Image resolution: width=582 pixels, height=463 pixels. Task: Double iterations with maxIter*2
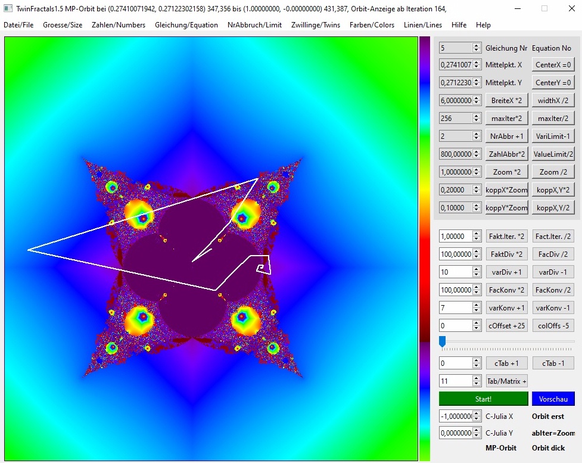(506, 118)
